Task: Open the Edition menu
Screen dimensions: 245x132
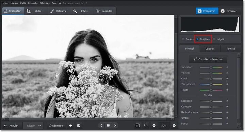Action: [x=14, y=3]
